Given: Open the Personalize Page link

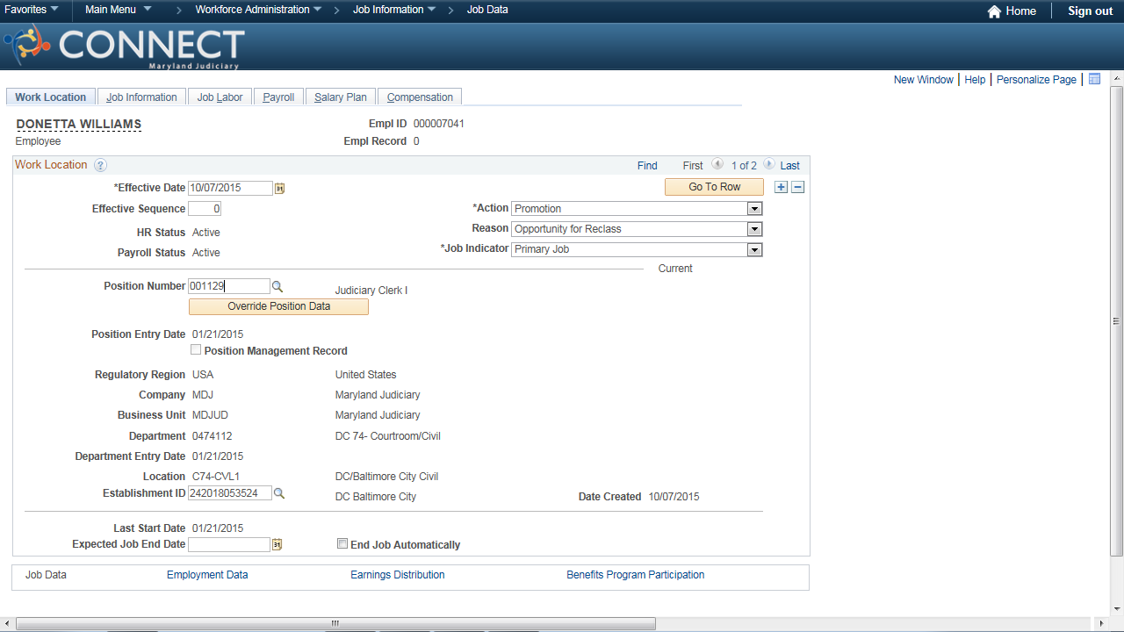Looking at the screenshot, I should click(x=1036, y=80).
